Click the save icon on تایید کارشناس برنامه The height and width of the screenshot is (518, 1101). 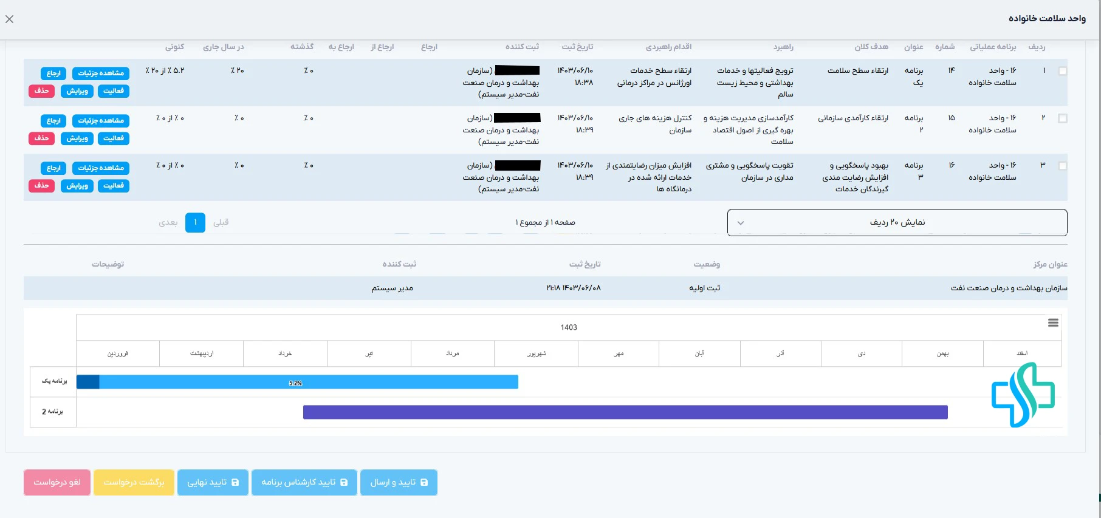[344, 482]
